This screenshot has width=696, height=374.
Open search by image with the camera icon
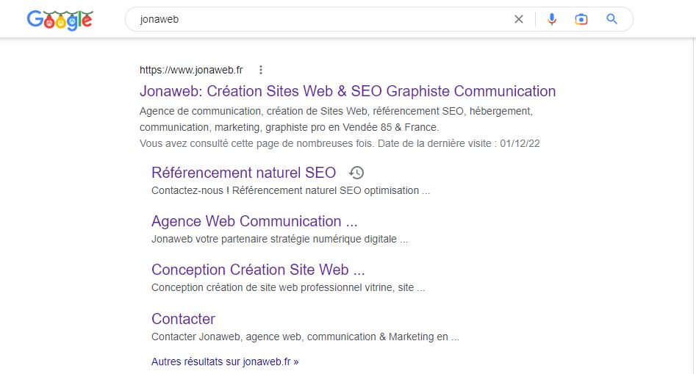(581, 19)
